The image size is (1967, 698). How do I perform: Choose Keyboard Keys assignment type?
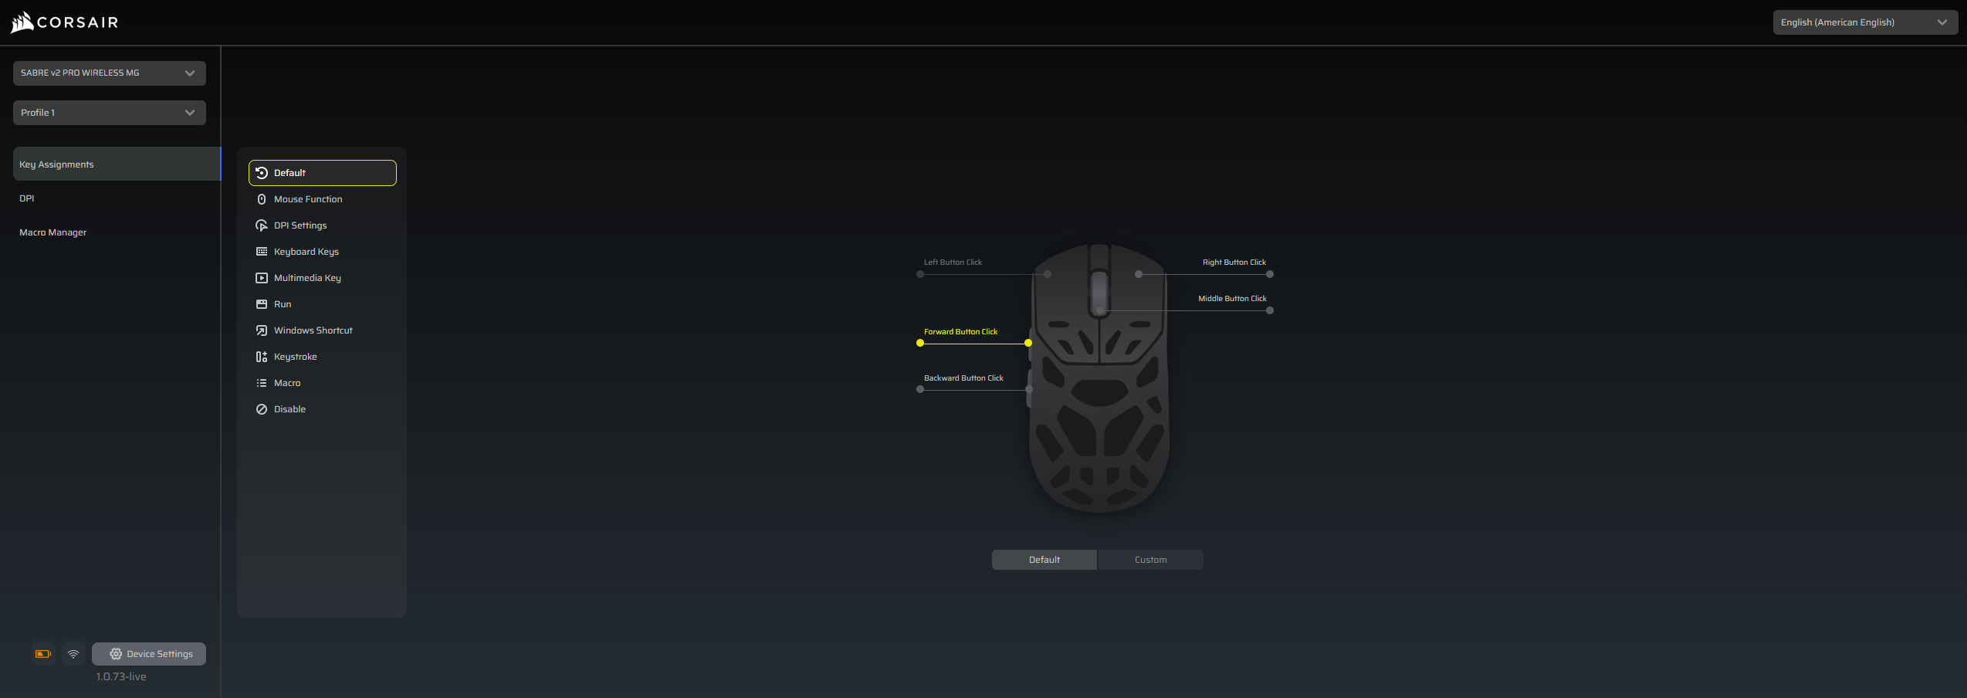tap(323, 252)
